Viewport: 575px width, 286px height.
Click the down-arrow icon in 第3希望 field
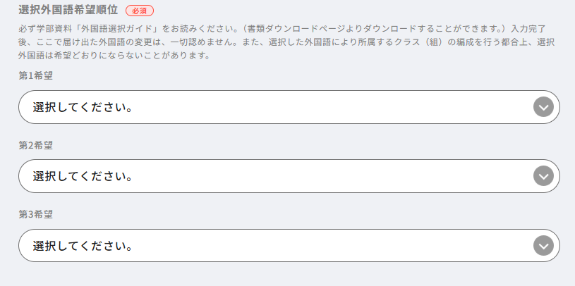(x=543, y=245)
